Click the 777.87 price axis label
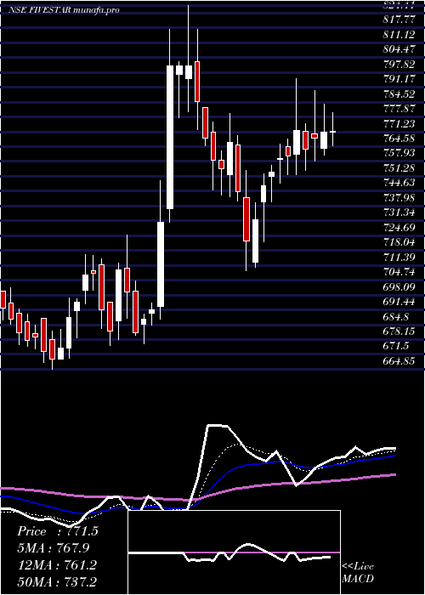The width and height of the screenshot is (425, 595). click(x=399, y=109)
